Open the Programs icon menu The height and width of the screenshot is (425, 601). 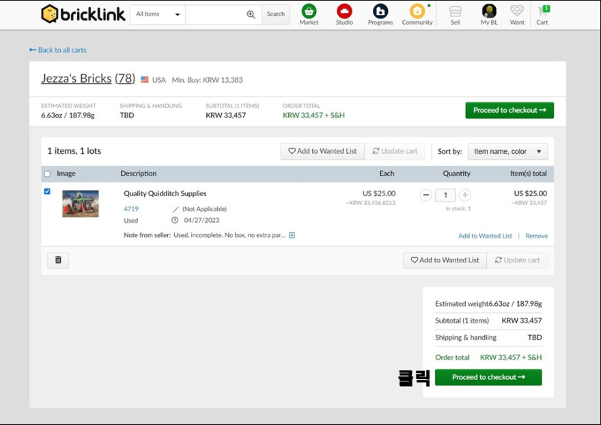click(x=380, y=14)
